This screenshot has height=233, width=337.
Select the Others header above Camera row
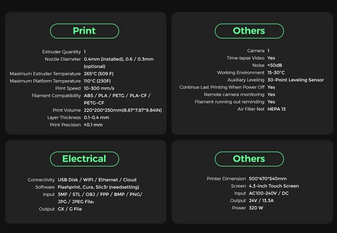click(249, 31)
